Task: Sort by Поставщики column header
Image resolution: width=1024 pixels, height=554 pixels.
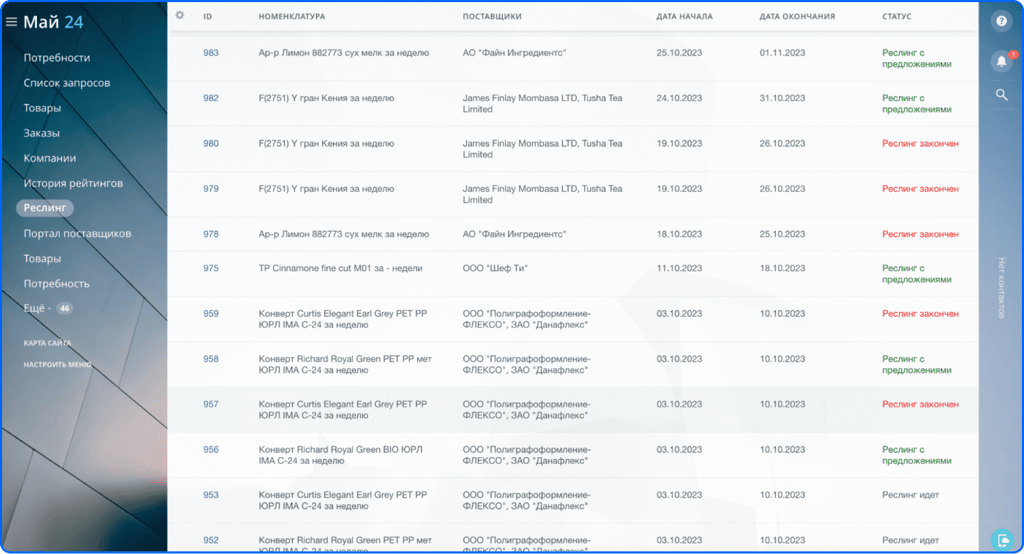Action: coord(492,16)
